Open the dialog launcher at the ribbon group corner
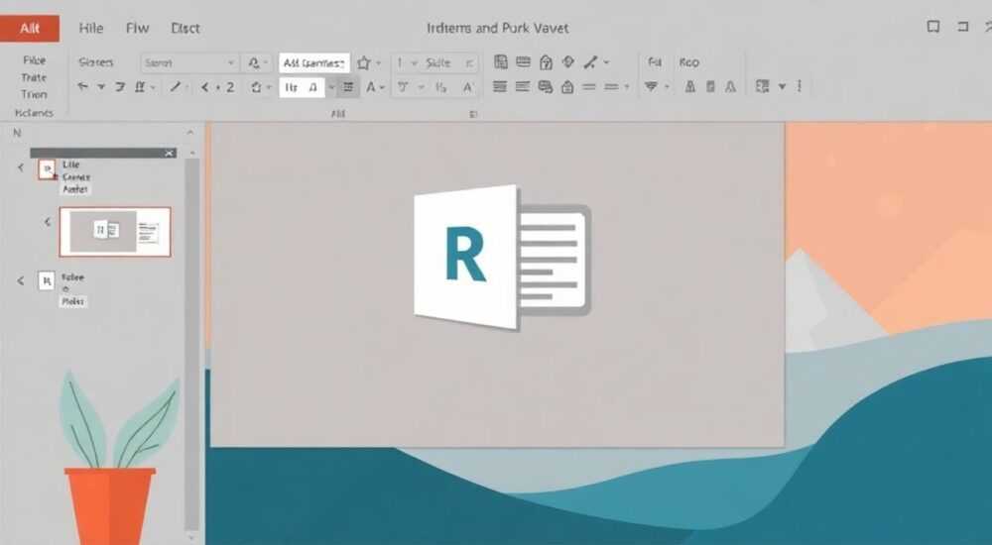This screenshot has height=545, width=992. coord(472,114)
